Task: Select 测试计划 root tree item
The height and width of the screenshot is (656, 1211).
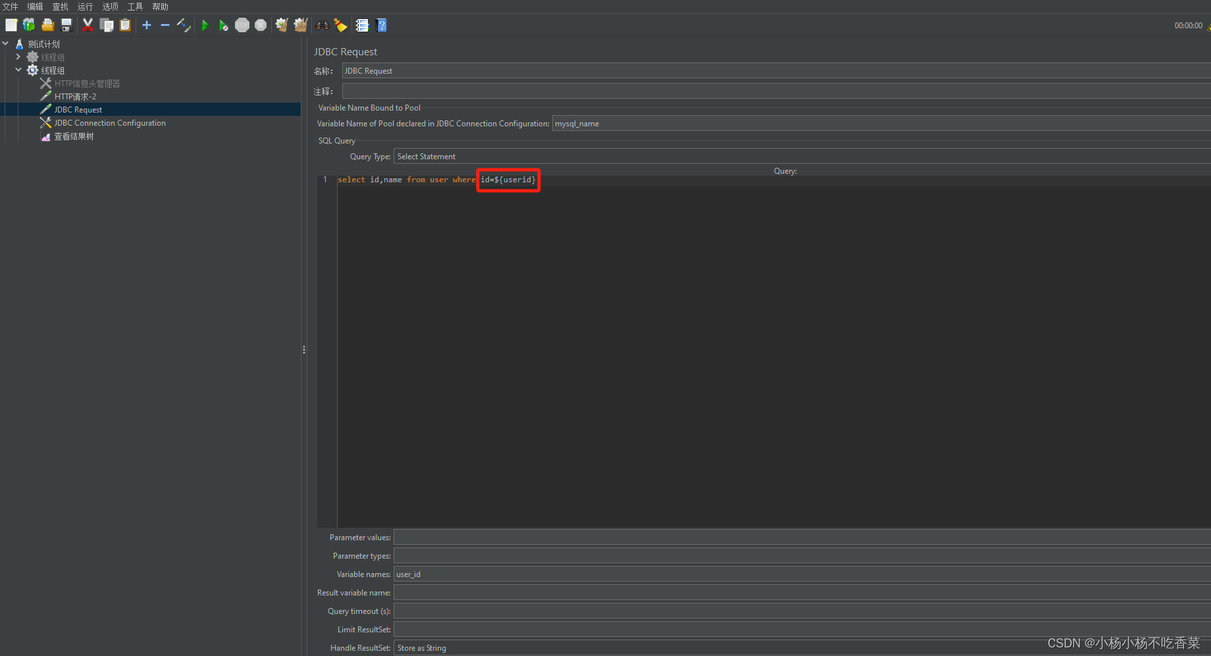Action: coord(43,44)
